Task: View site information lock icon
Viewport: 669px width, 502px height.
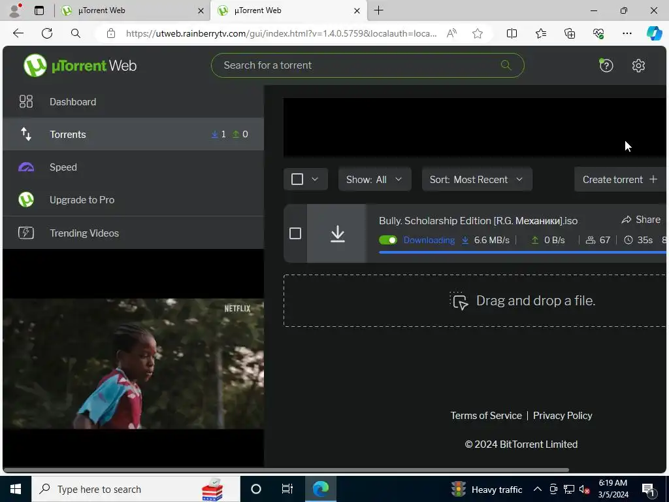Action: pos(111,33)
